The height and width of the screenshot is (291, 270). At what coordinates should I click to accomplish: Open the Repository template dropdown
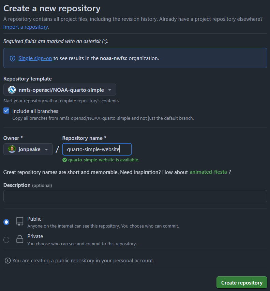pyautogui.click(x=60, y=90)
